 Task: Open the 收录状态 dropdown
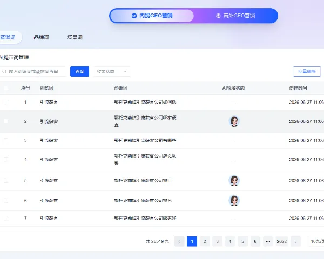(112, 71)
